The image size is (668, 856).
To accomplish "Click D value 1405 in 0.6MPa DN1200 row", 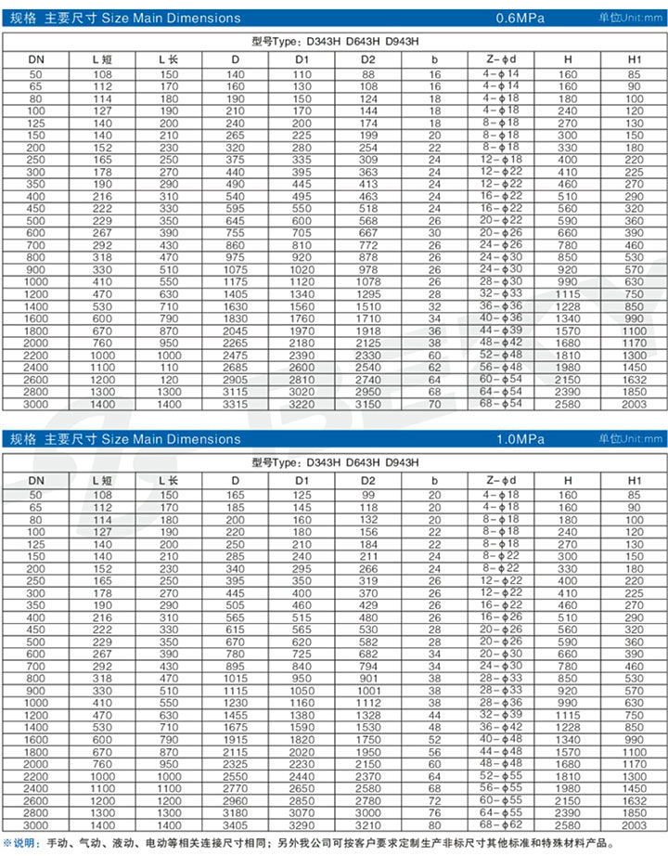I will 236,295.
